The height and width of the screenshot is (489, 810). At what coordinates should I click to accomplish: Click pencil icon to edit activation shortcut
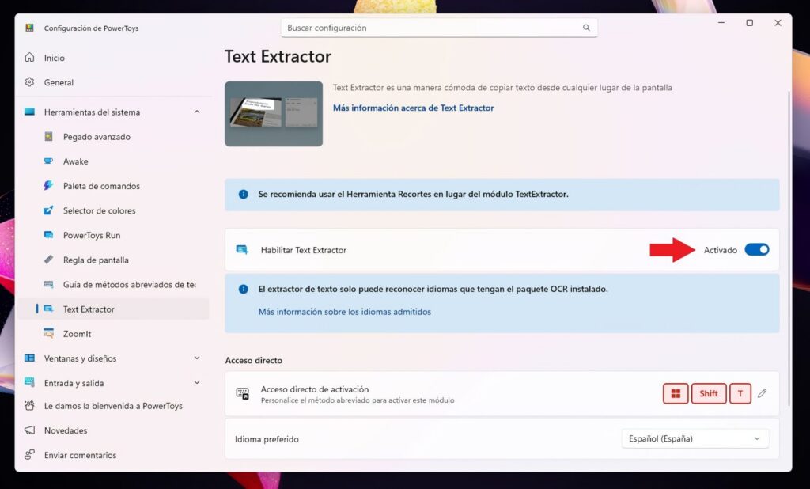[762, 393]
